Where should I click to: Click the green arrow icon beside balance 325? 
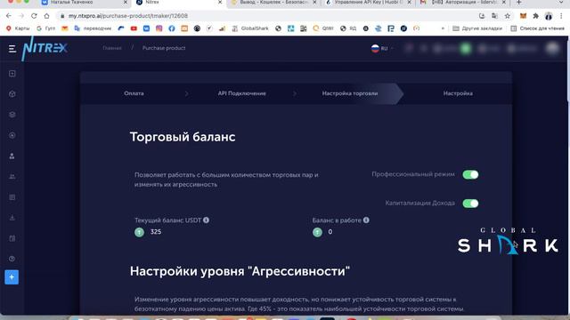pos(139,232)
